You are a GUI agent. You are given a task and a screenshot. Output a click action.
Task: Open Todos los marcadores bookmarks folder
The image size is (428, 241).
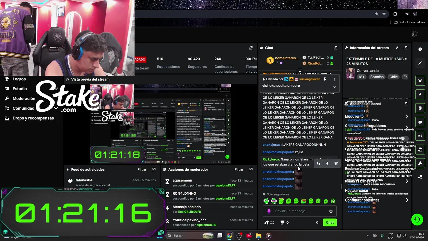pos(409,22)
